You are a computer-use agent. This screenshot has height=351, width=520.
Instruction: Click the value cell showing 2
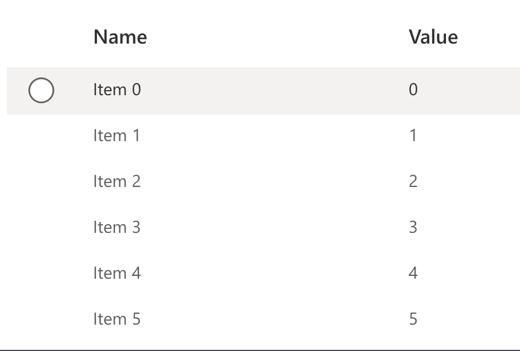(414, 182)
